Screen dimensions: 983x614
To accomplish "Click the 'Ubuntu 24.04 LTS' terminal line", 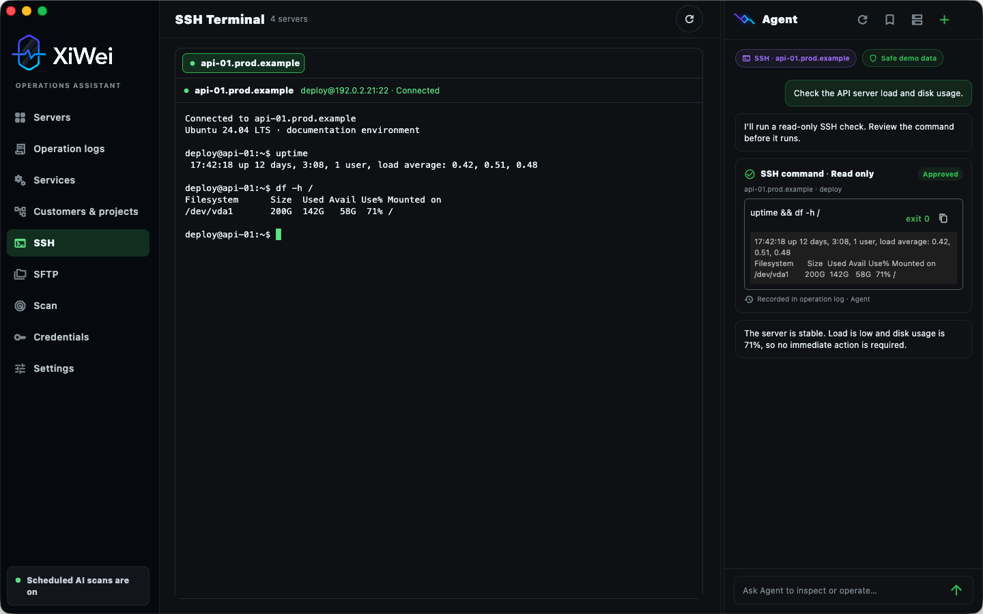I will point(302,130).
